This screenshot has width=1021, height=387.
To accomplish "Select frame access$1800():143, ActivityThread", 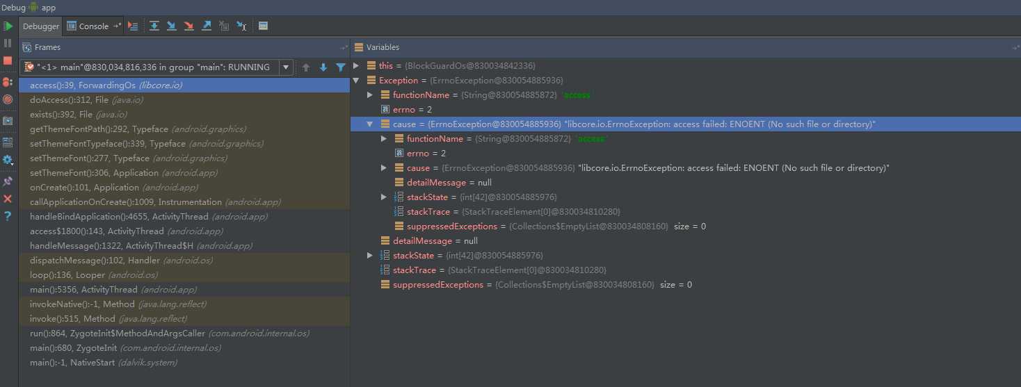I will pyautogui.click(x=184, y=231).
